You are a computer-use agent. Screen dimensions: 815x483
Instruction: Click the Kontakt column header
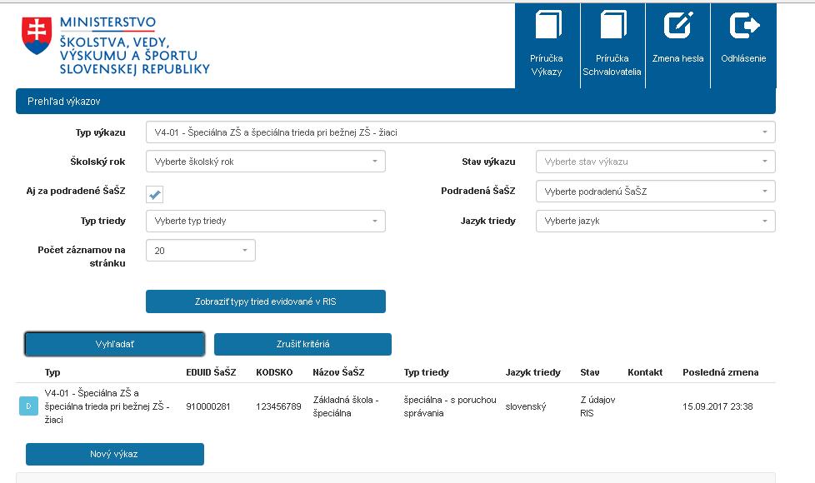(x=645, y=372)
